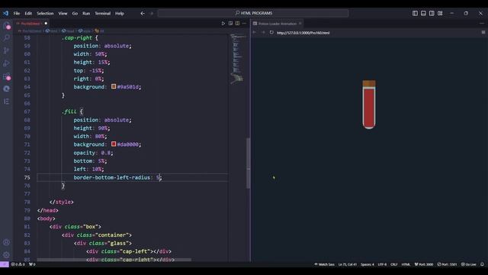This screenshot has width=488, height=275.
Task: Go forward using the title bar arrow
Action: pos(152,14)
